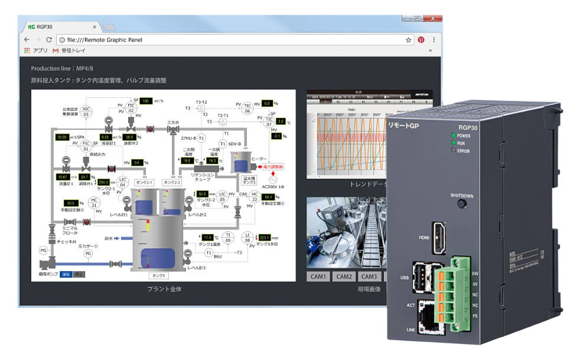Close the RGP30 tab
This screenshot has width=573, height=361.
tap(95, 27)
